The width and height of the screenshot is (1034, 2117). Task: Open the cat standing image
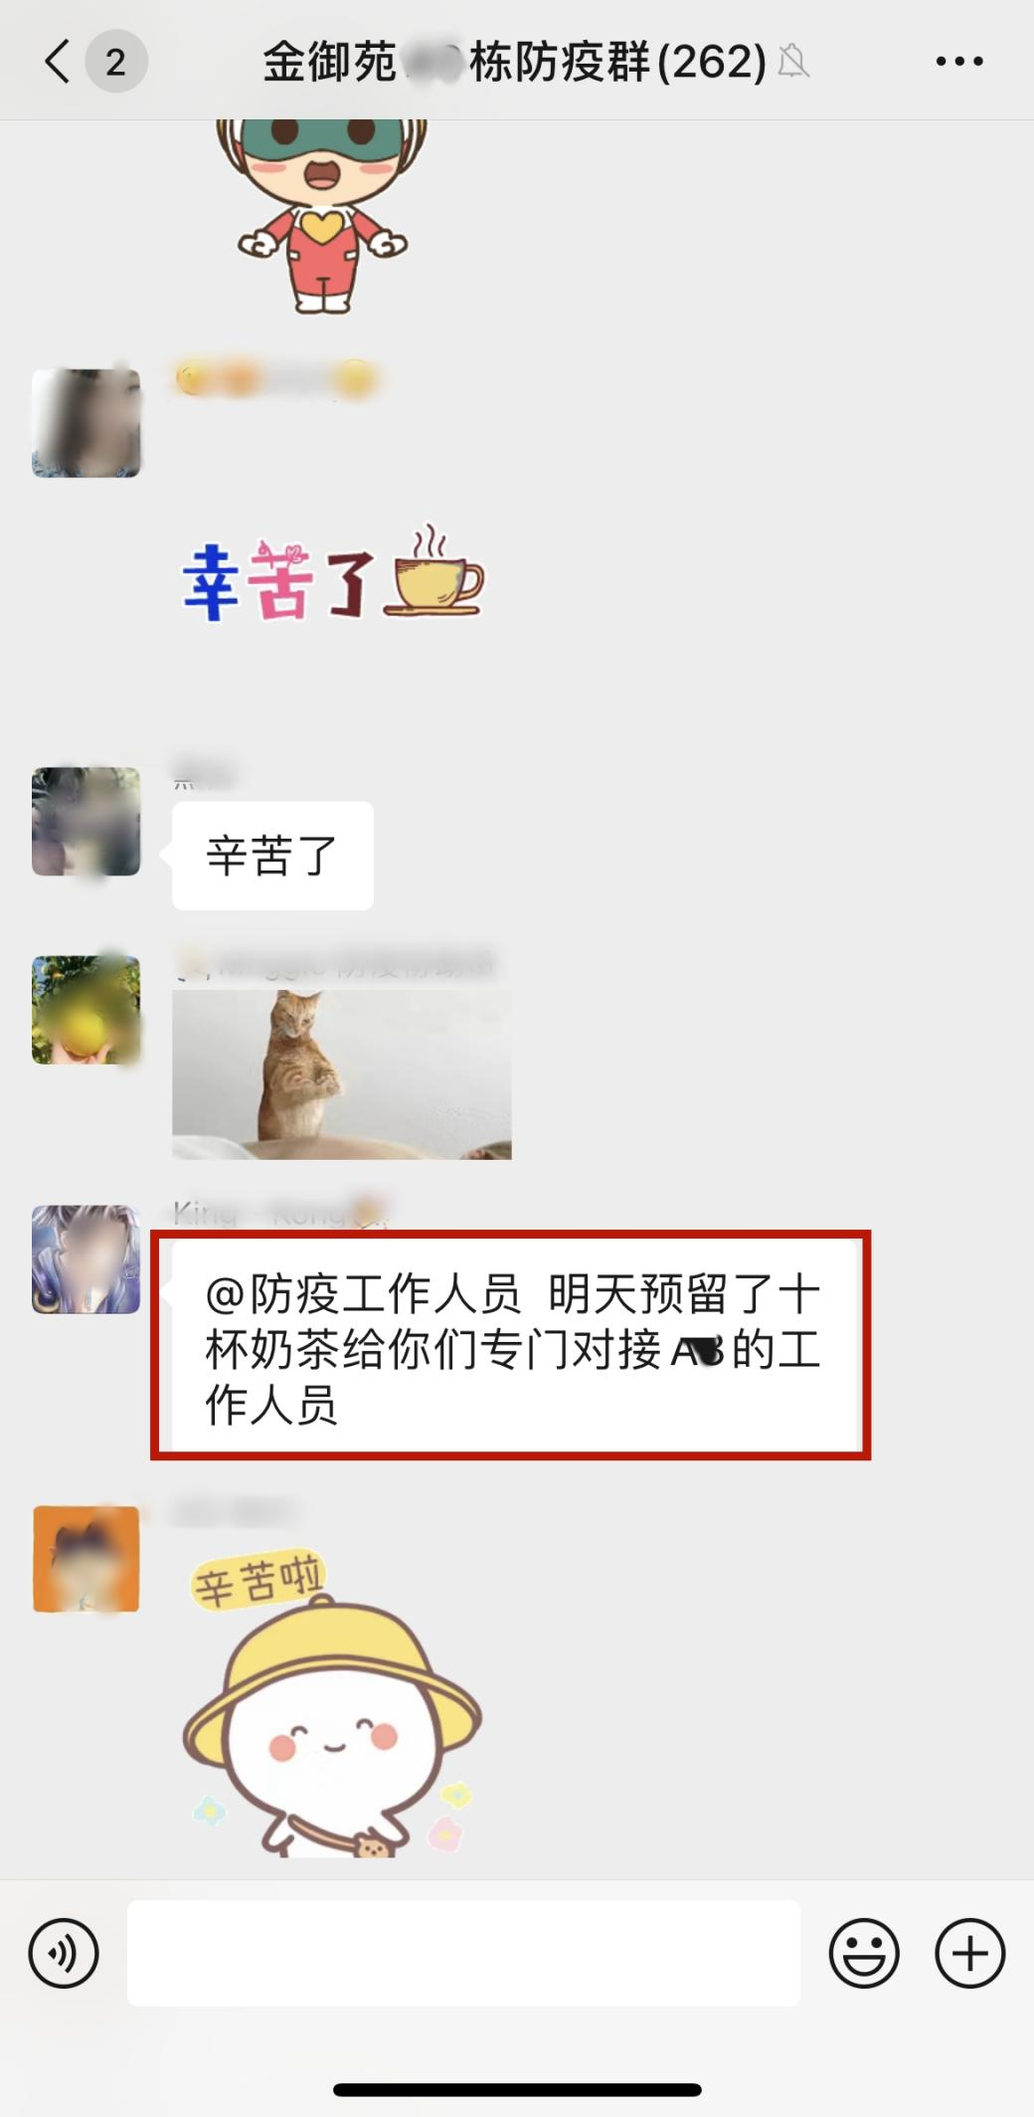point(342,1074)
